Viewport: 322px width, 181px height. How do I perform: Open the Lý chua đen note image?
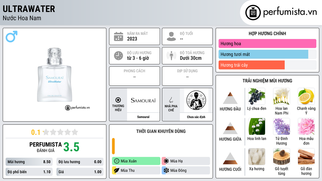point(257,96)
